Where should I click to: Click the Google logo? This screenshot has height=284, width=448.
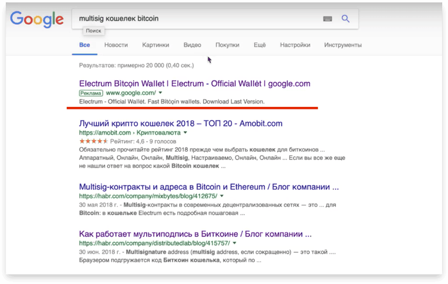37,19
